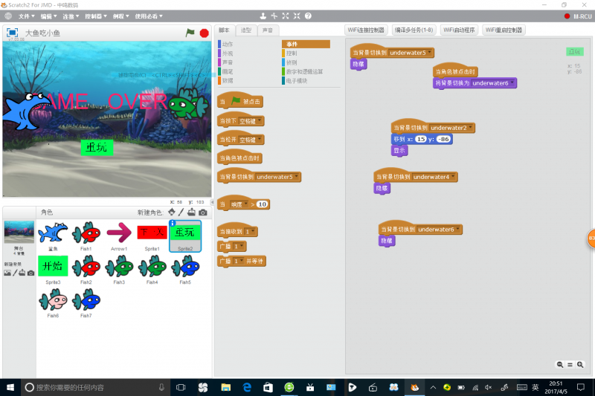Select the 画笔 block category
Screen dimensions: 595x396
point(228,71)
